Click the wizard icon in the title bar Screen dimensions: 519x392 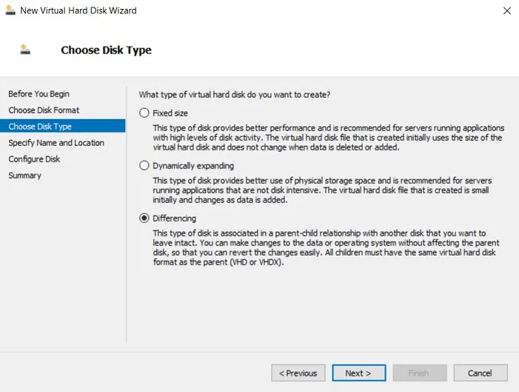click(10, 10)
